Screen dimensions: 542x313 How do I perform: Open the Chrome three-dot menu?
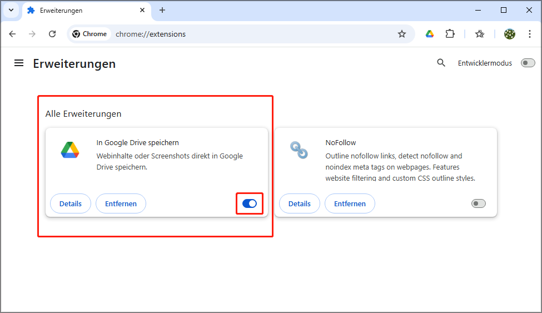coord(529,34)
